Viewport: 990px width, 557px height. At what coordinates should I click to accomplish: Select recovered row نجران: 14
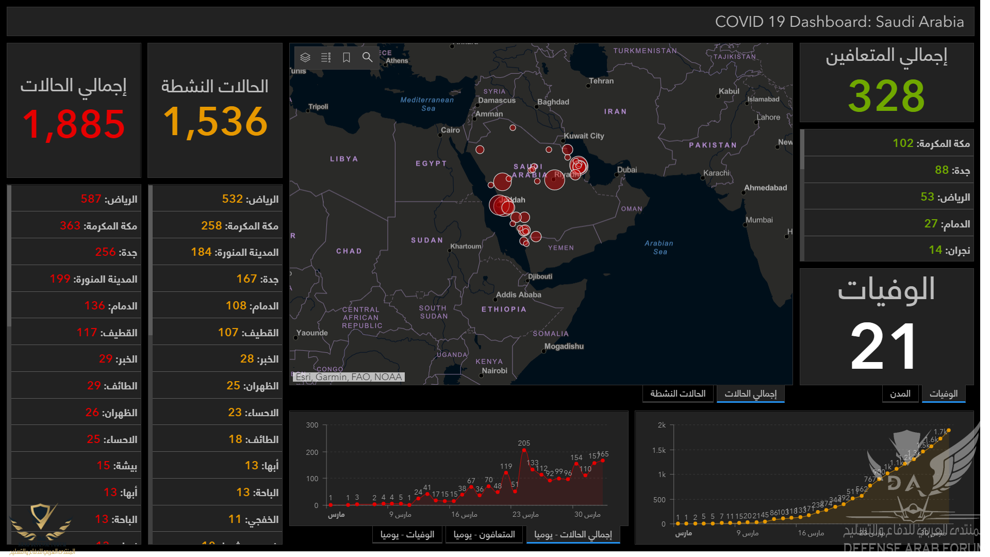(x=889, y=250)
